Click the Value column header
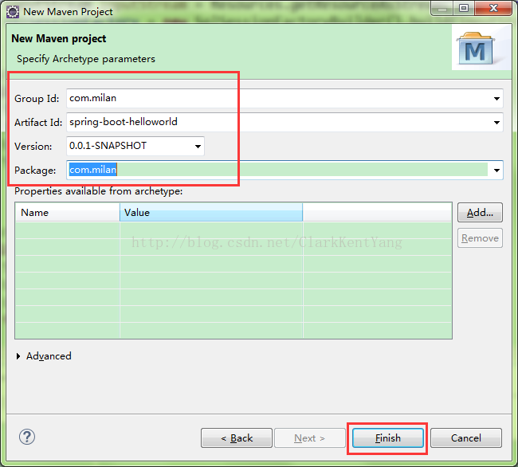 click(x=211, y=212)
